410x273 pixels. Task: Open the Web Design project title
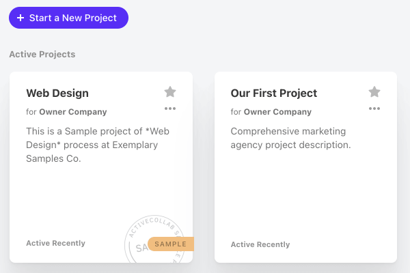click(57, 94)
